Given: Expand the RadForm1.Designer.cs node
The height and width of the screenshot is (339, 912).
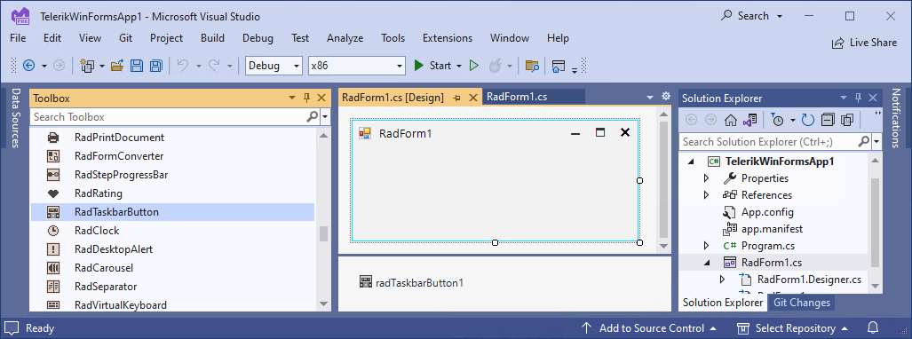Looking at the screenshot, I should [x=722, y=280].
